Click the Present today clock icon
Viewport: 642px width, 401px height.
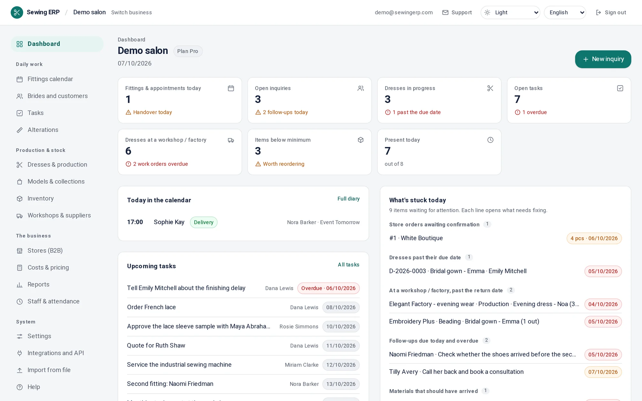coord(490,140)
